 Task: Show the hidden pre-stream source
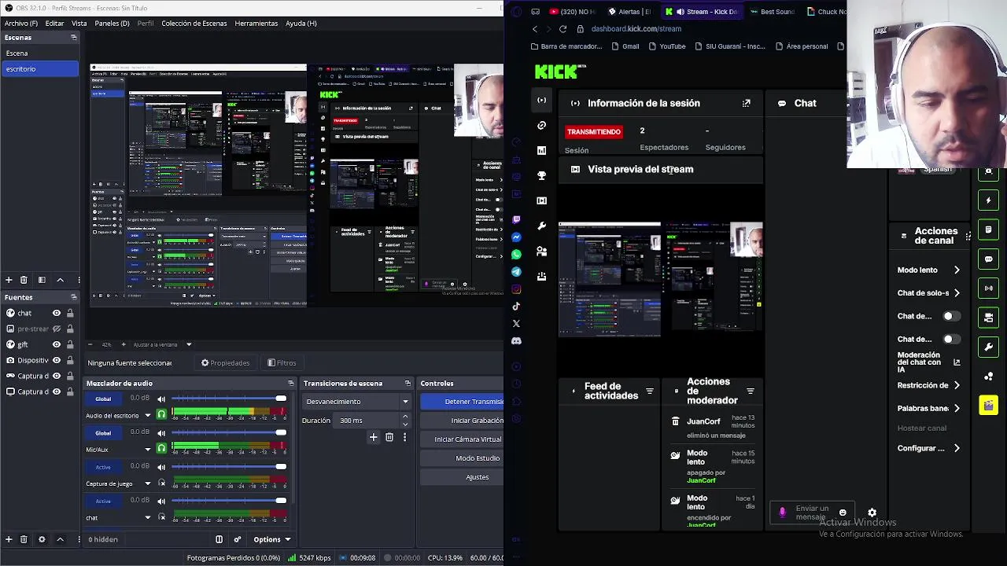[x=56, y=329]
